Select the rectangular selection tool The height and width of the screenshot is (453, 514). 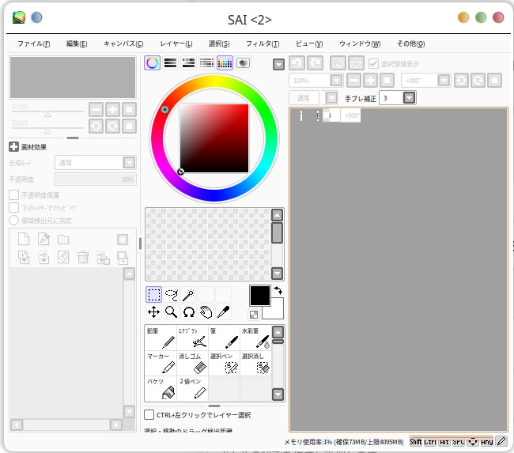click(154, 295)
